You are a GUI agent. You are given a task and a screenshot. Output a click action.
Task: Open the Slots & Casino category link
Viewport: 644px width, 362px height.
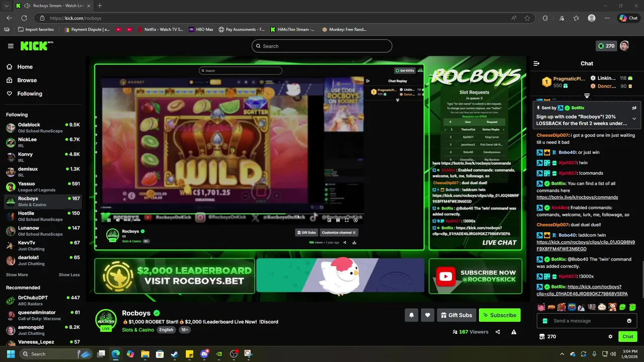138,330
